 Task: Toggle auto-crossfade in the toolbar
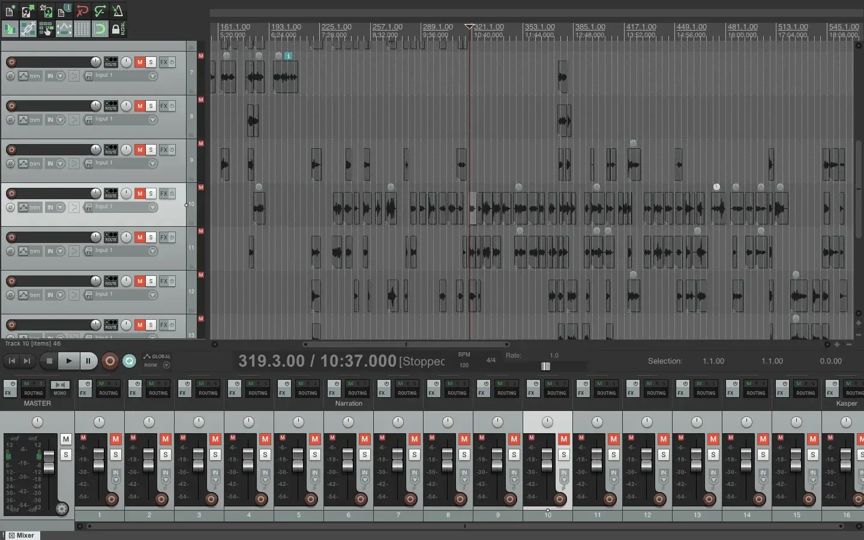coord(10,29)
